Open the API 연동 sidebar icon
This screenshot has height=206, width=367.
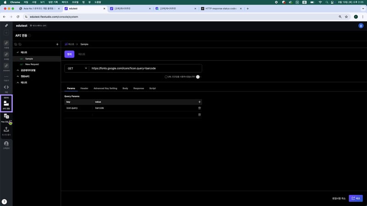(x=6, y=103)
